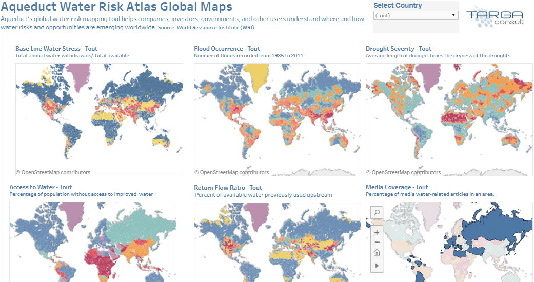Click the Base Line Water Stress map
The width and height of the screenshot is (534, 282).
click(x=99, y=119)
